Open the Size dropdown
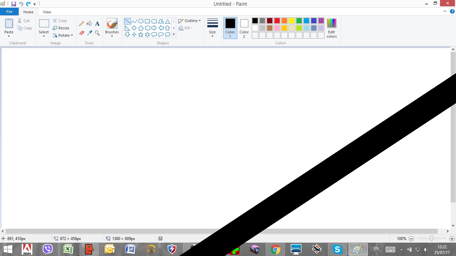The width and height of the screenshot is (456, 256). [212, 28]
